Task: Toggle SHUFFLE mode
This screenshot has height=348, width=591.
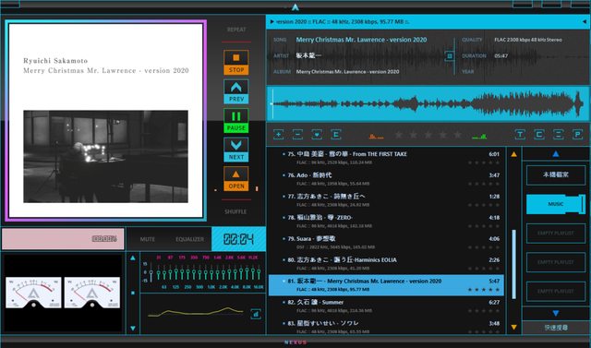Action: [x=236, y=211]
